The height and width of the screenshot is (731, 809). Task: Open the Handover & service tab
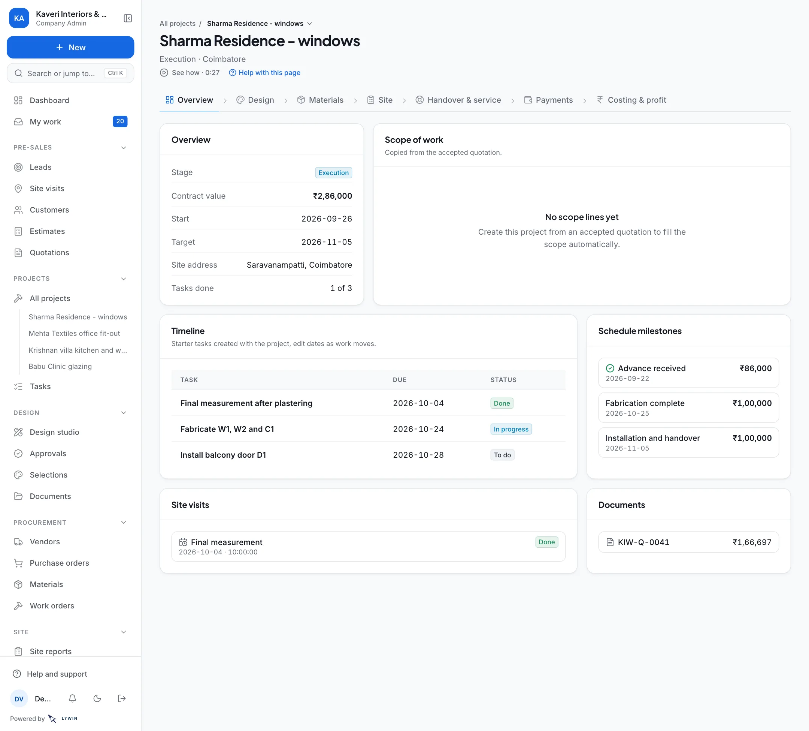(x=458, y=100)
